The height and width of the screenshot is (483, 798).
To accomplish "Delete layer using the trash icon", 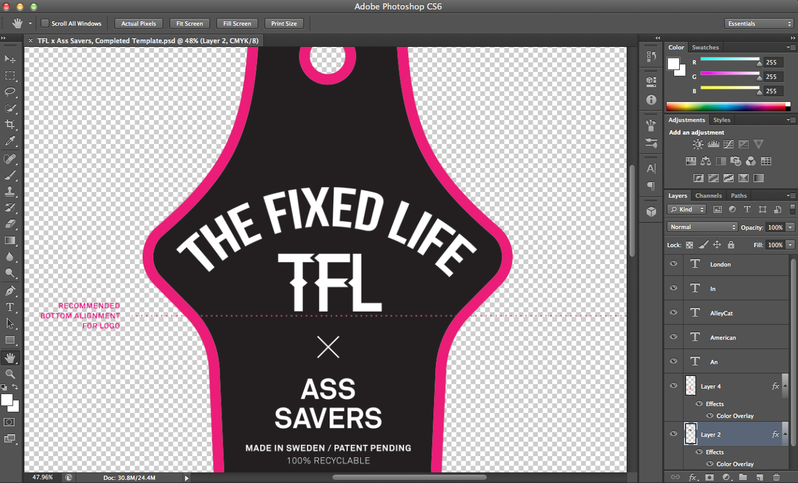I will [776, 477].
